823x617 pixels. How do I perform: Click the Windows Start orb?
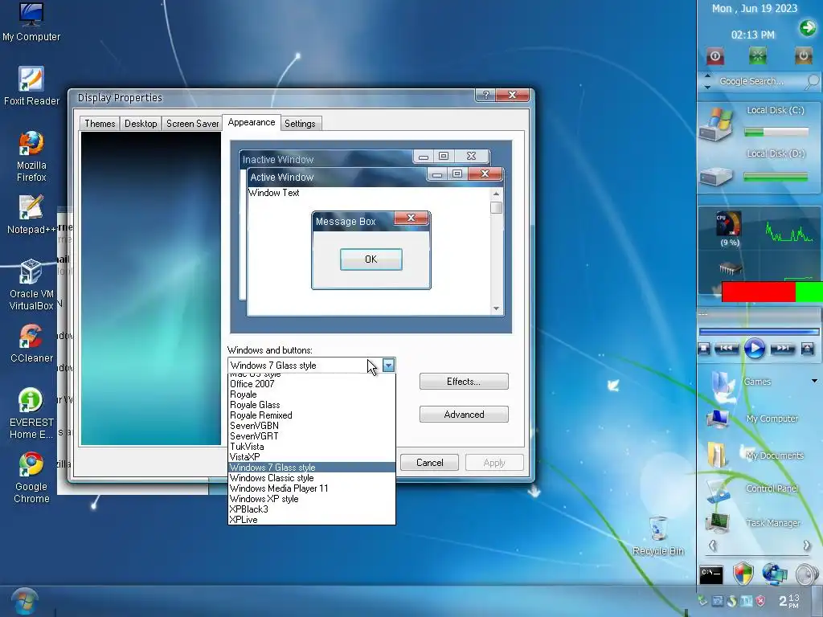pos(25,602)
